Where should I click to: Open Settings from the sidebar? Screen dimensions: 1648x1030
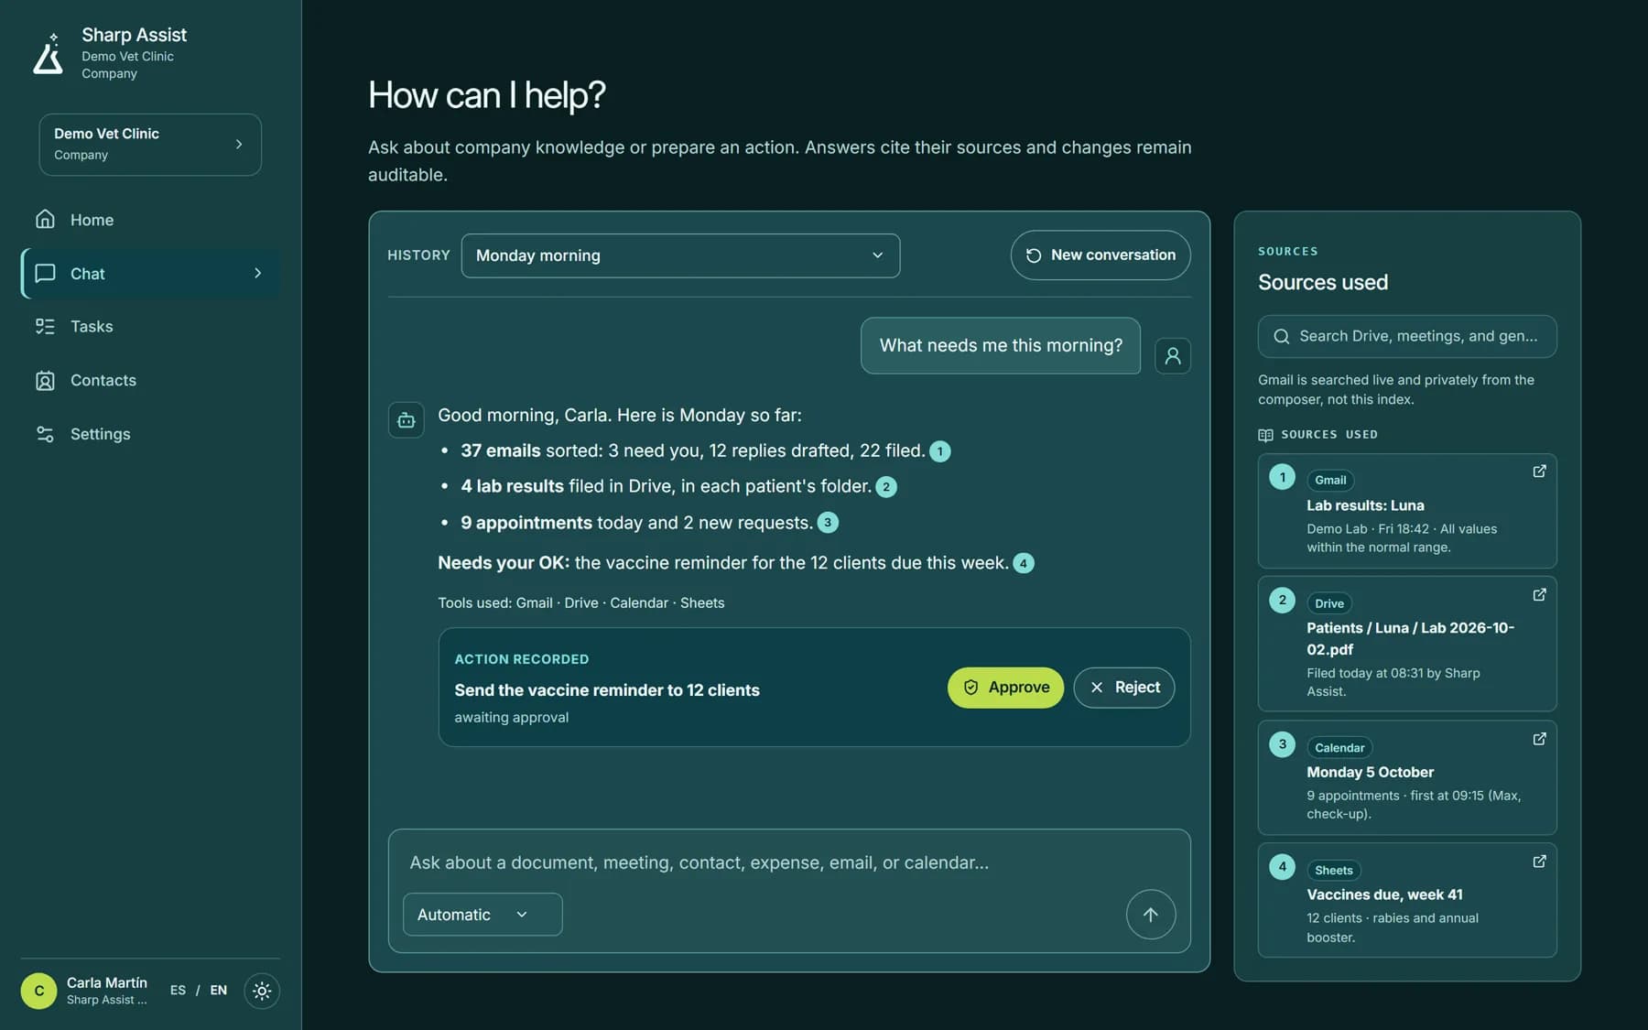150,434
